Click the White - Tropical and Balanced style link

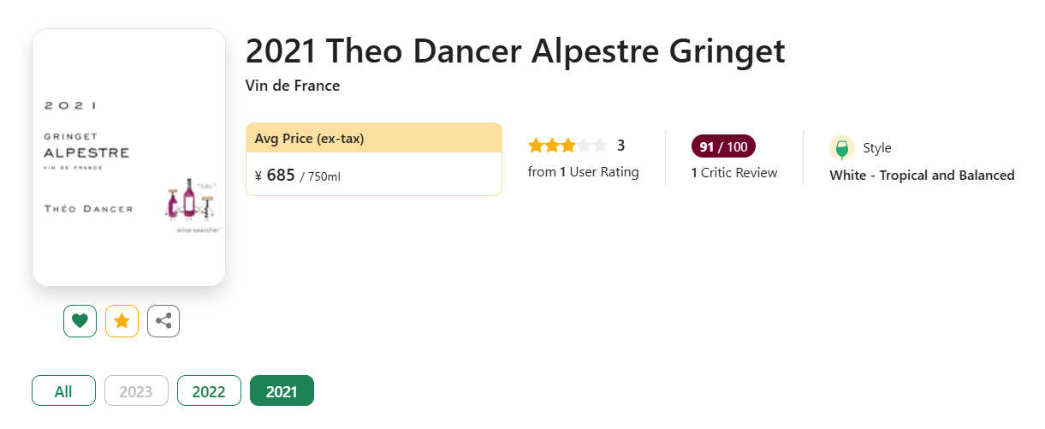[x=922, y=176]
